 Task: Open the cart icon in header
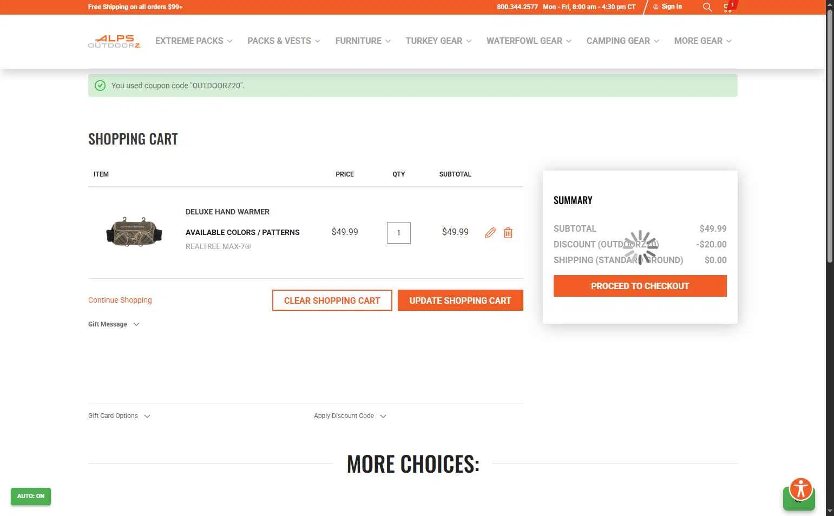pyautogui.click(x=728, y=7)
